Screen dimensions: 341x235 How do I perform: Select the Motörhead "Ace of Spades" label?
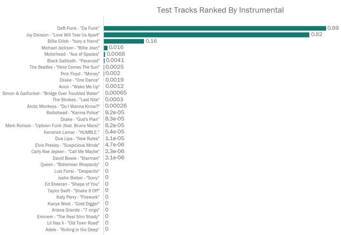[x=72, y=54]
